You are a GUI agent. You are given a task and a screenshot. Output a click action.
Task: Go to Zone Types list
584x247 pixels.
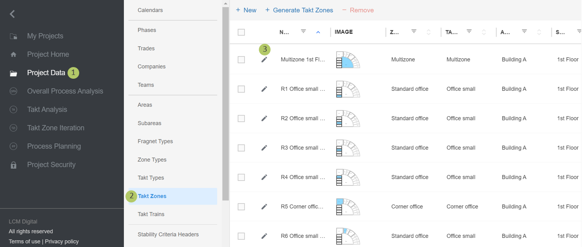[x=152, y=160]
